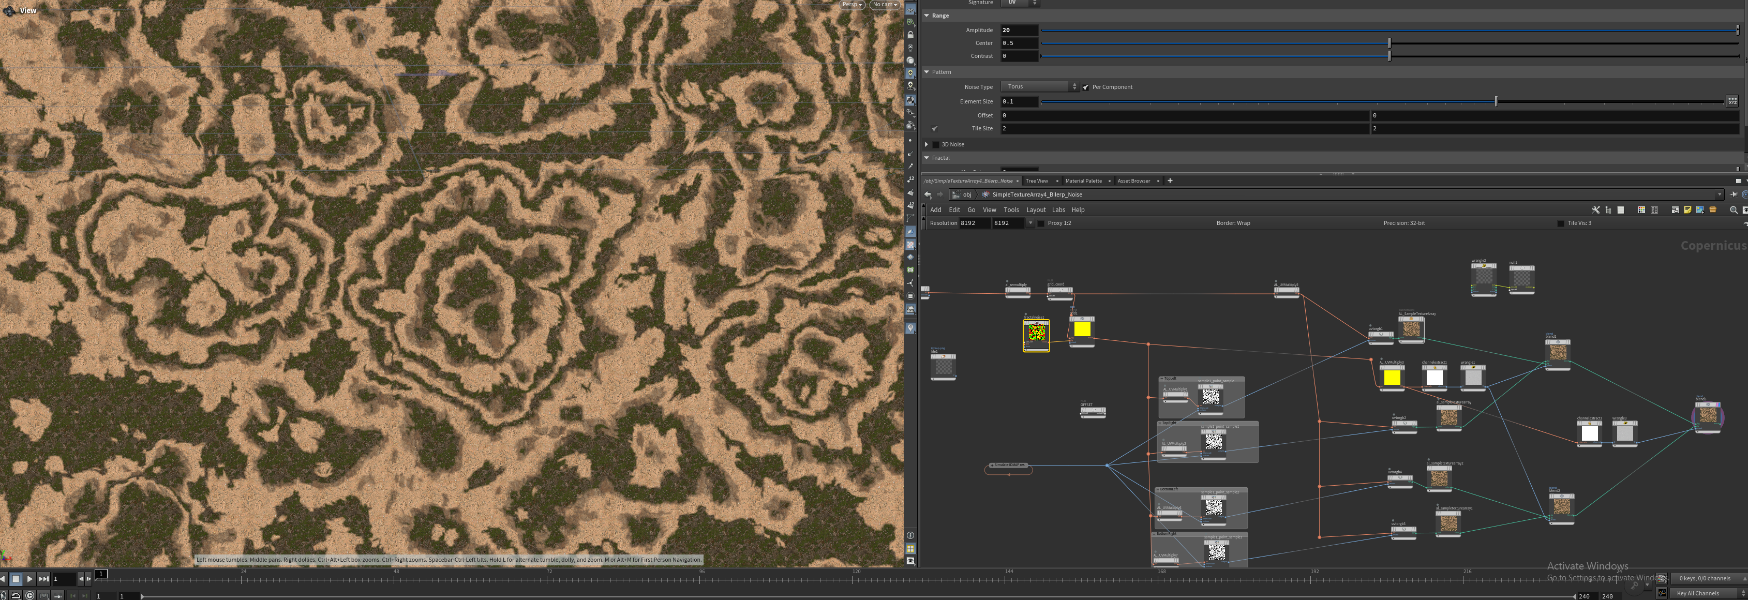The width and height of the screenshot is (1748, 600).
Task: Collapse the Range parameter section
Action: click(x=927, y=16)
